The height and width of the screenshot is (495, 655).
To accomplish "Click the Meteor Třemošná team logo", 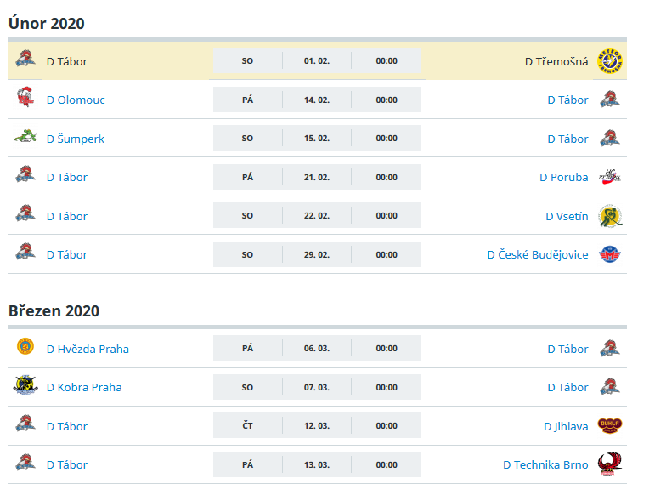I will [609, 61].
